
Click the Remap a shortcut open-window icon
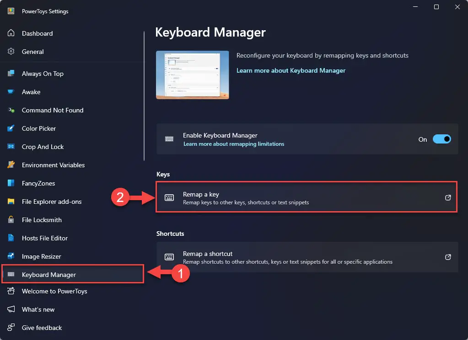[x=448, y=257]
